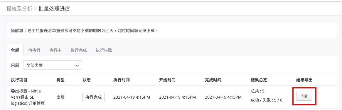Select the 执行失败 tab
This screenshot has width=342, height=110.
coord(104,50)
